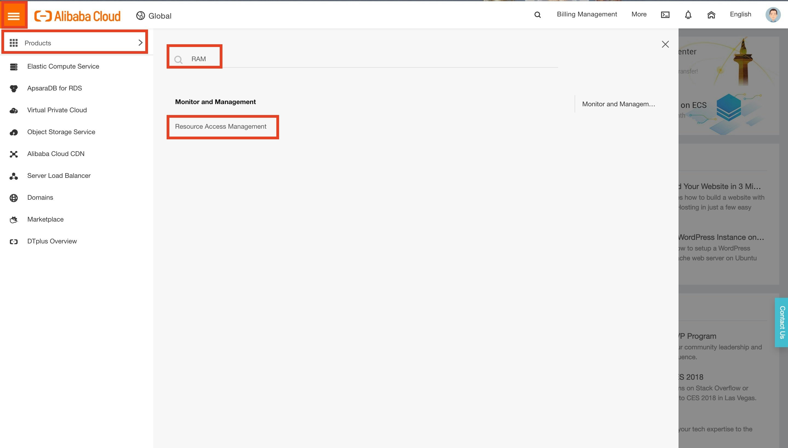Open Virtual Private Cloud

57,110
